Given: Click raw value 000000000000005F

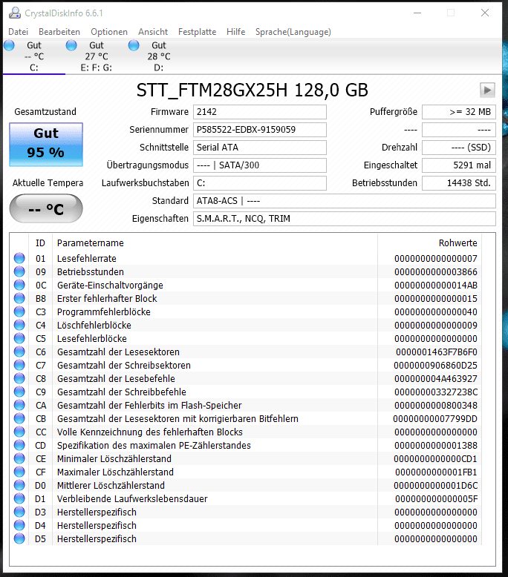Looking at the screenshot, I should click(436, 499).
